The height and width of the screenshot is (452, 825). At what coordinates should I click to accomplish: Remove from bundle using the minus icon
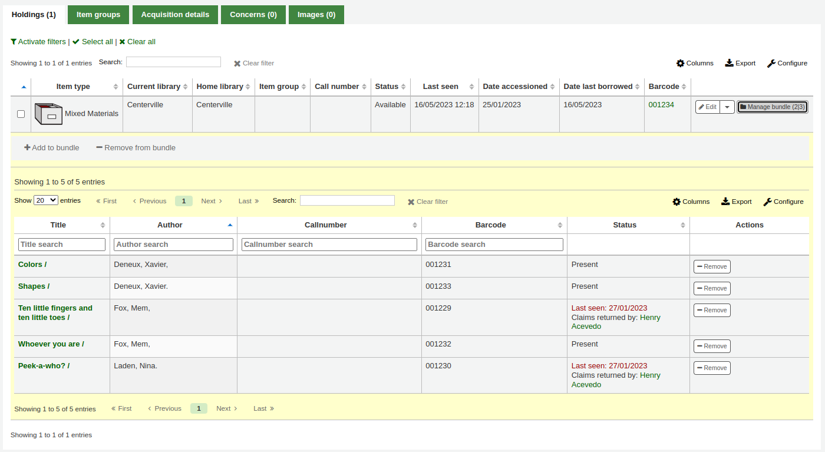point(136,147)
